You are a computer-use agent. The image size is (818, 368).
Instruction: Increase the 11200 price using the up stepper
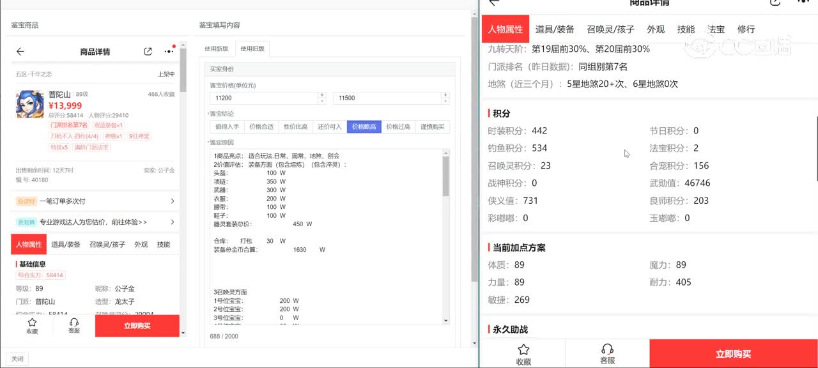click(x=321, y=95)
